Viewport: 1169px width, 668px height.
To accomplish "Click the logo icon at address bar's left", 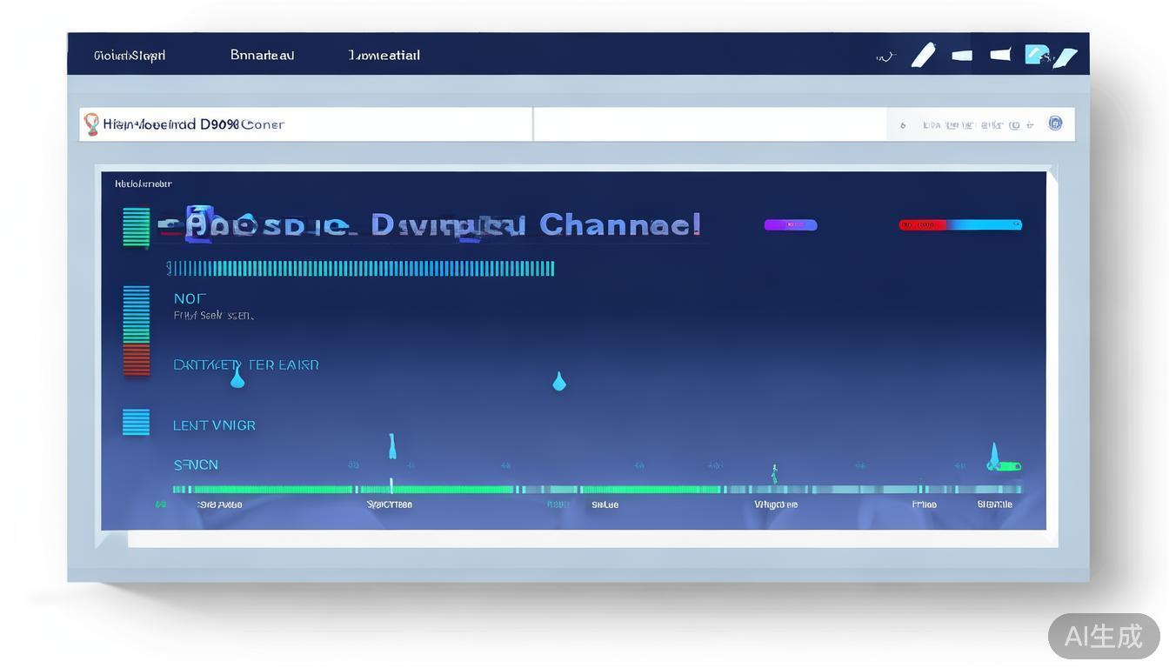I will pyautogui.click(x=91, y=124).
